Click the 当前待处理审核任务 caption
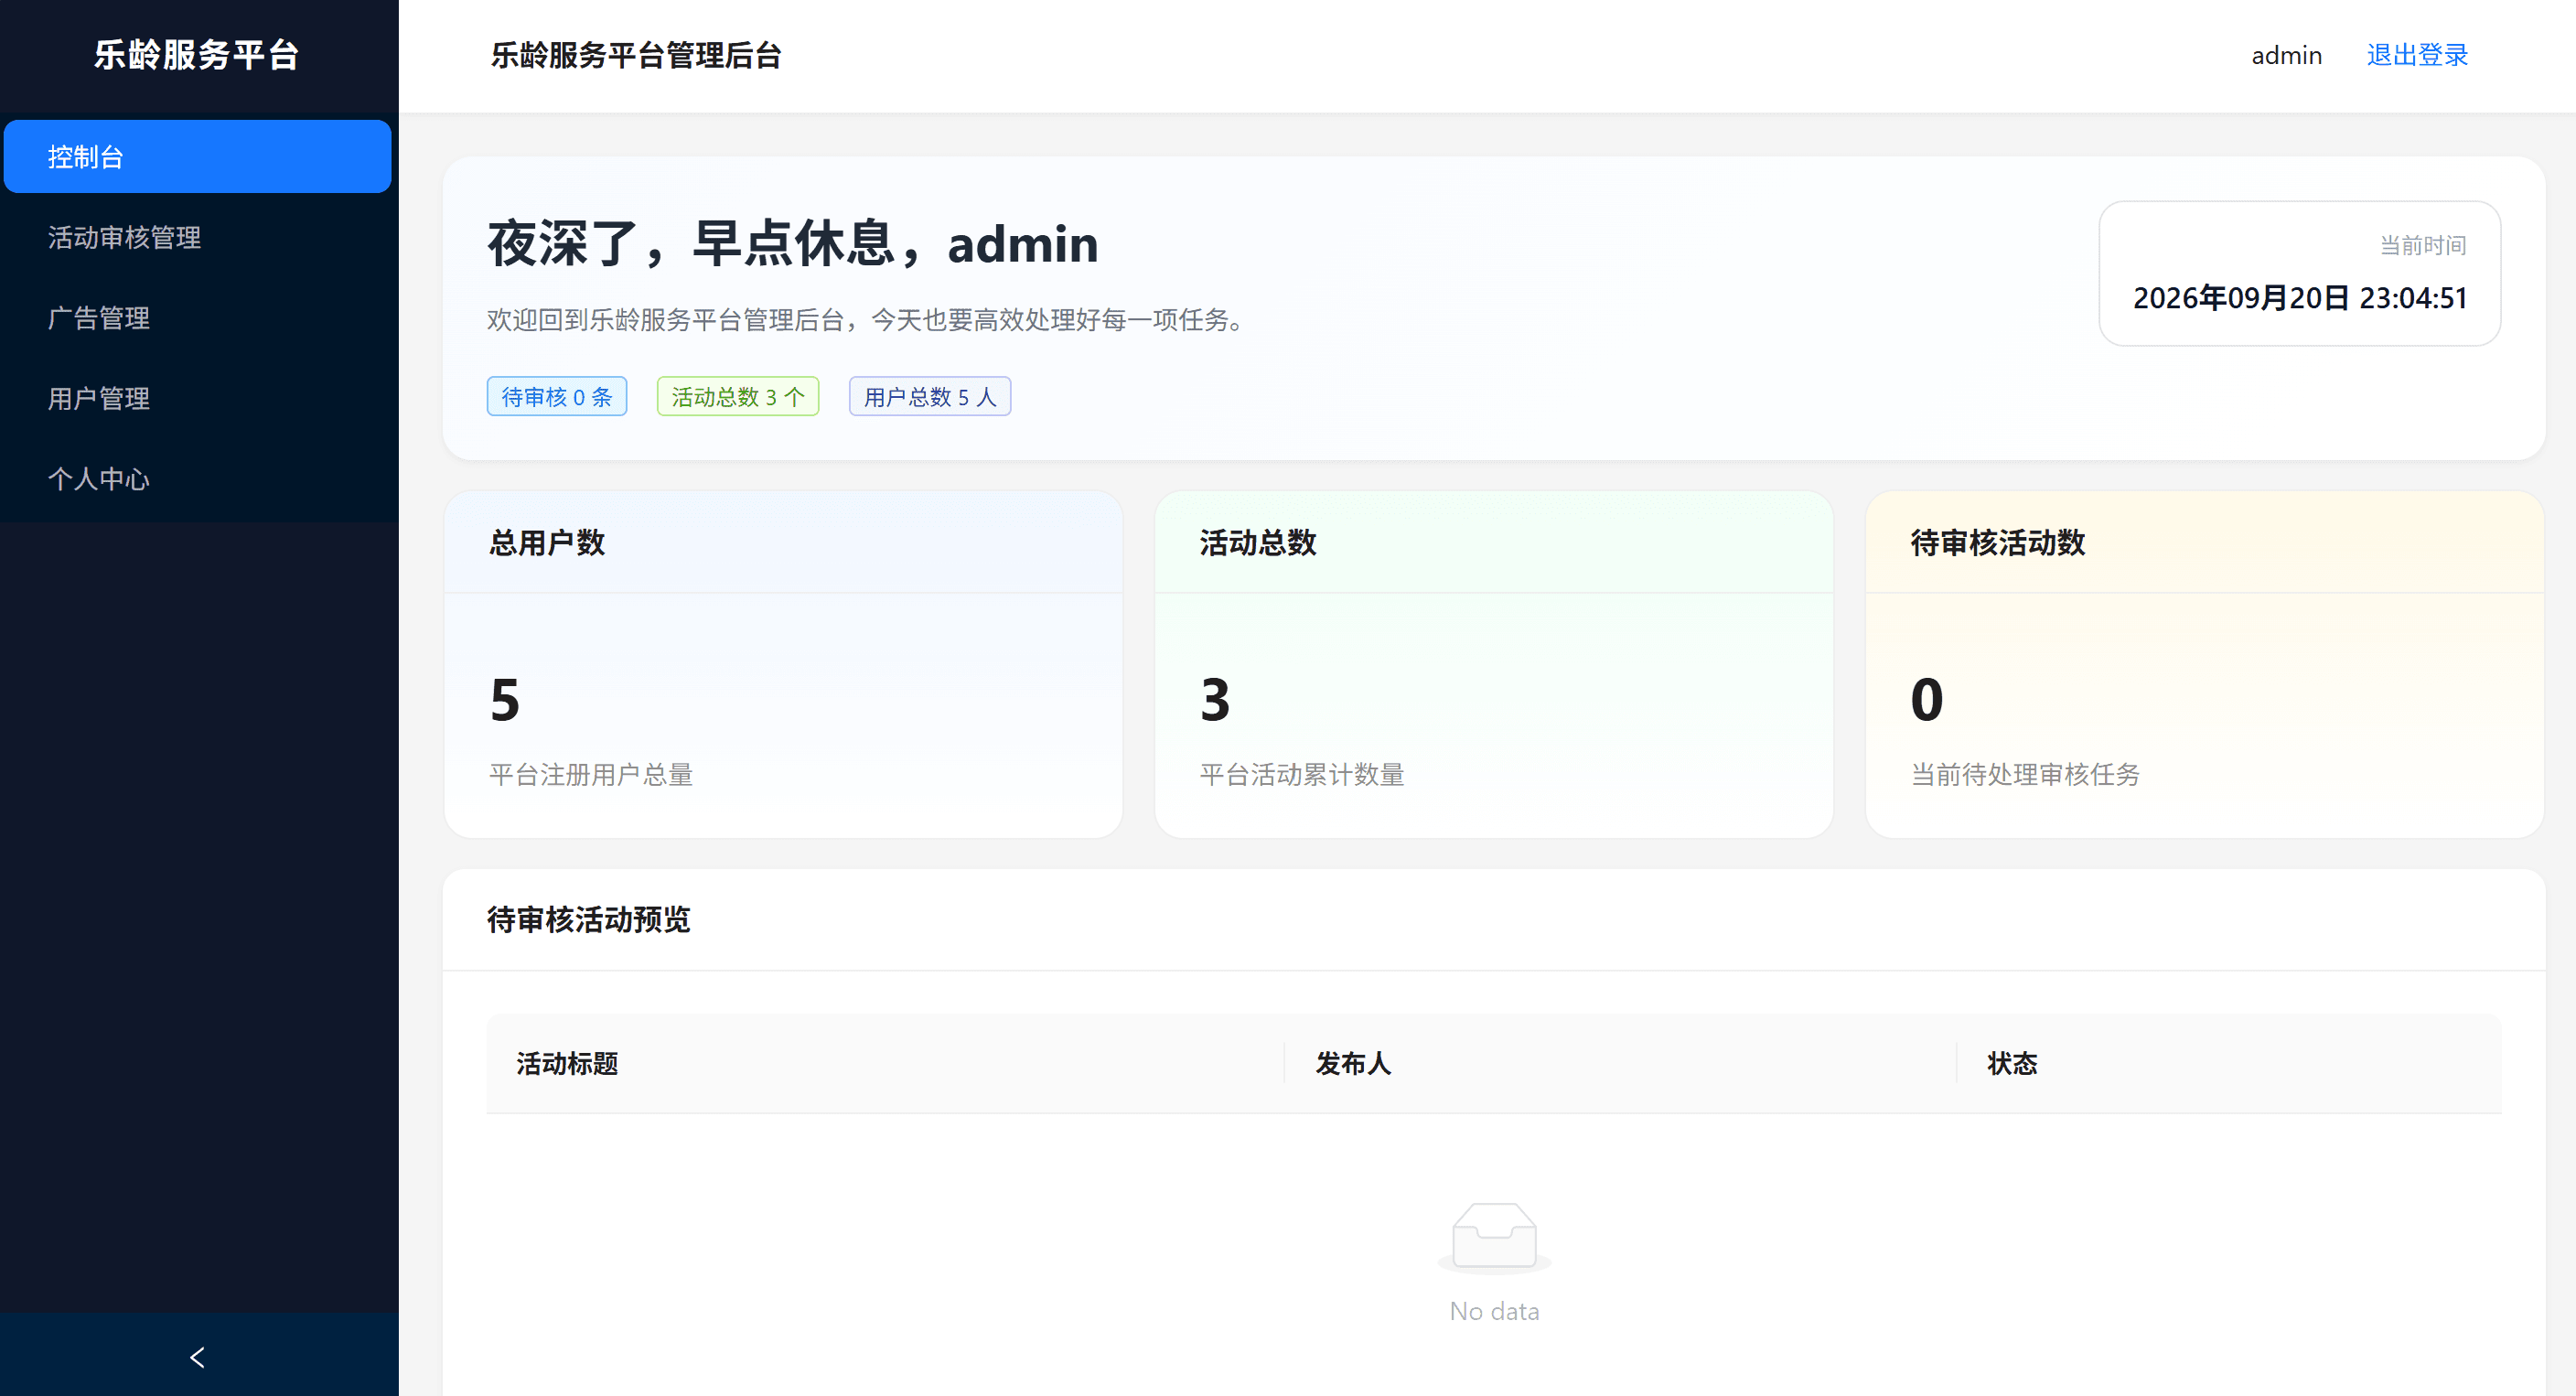2576x1396 pixels. click(2025, 774)
